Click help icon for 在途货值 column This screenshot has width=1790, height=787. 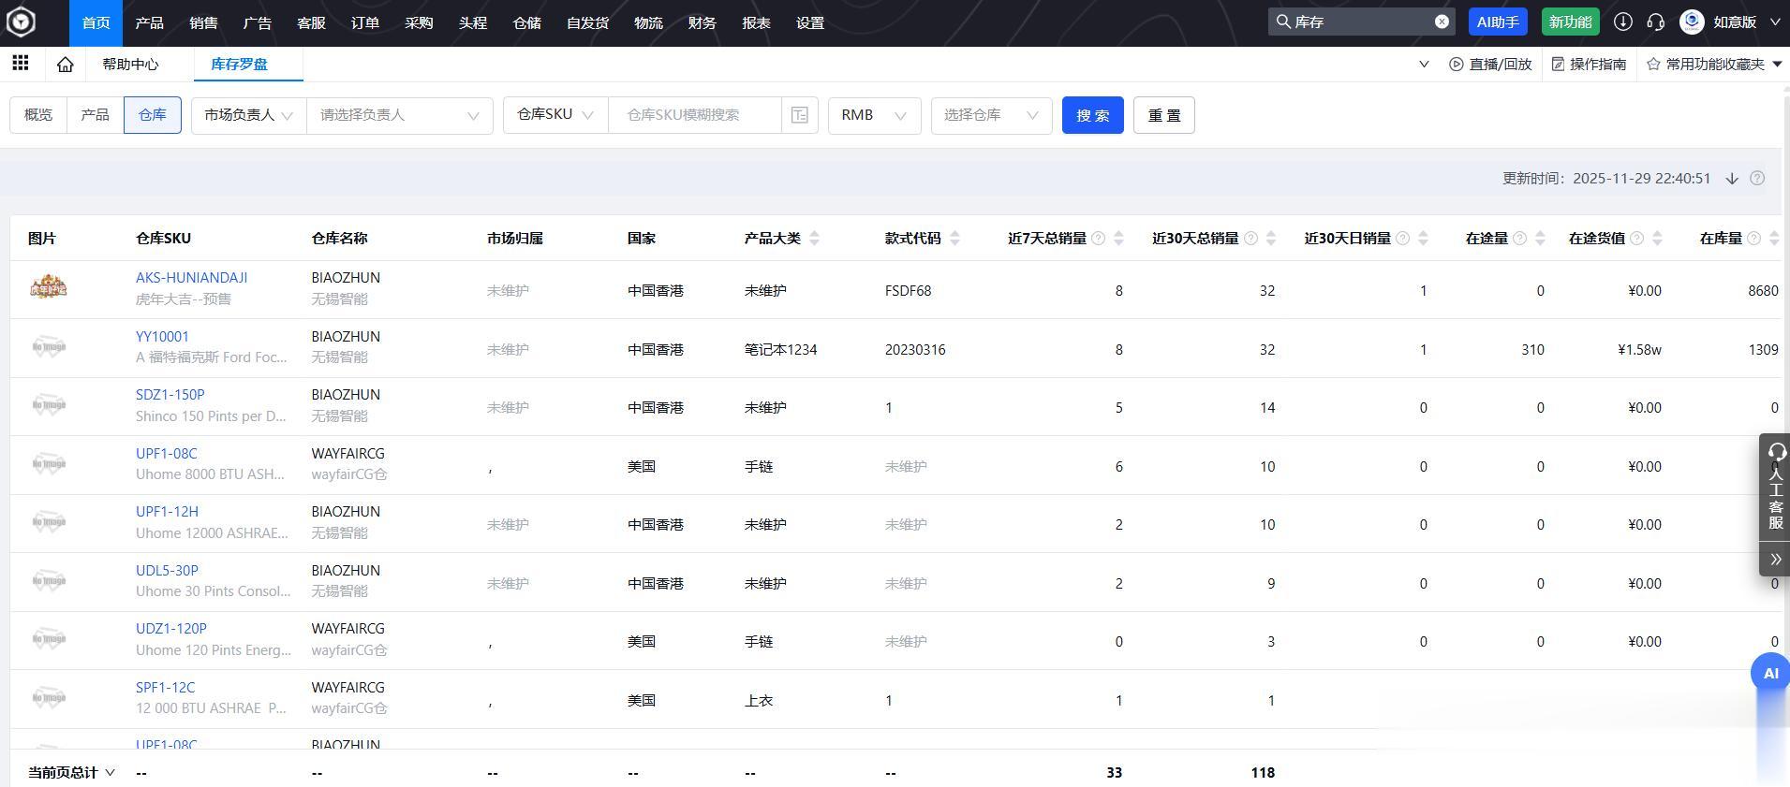point(1637,239)
